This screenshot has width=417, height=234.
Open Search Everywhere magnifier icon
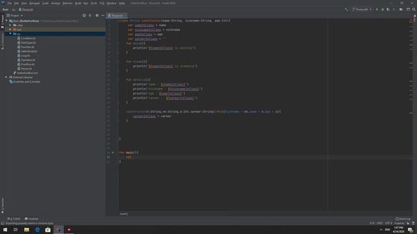pyautogui.click(x=414, y=9)
